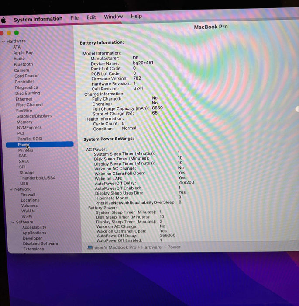Select Wi-Fi under Network
The image size is (299, 306).
[27, 216]
